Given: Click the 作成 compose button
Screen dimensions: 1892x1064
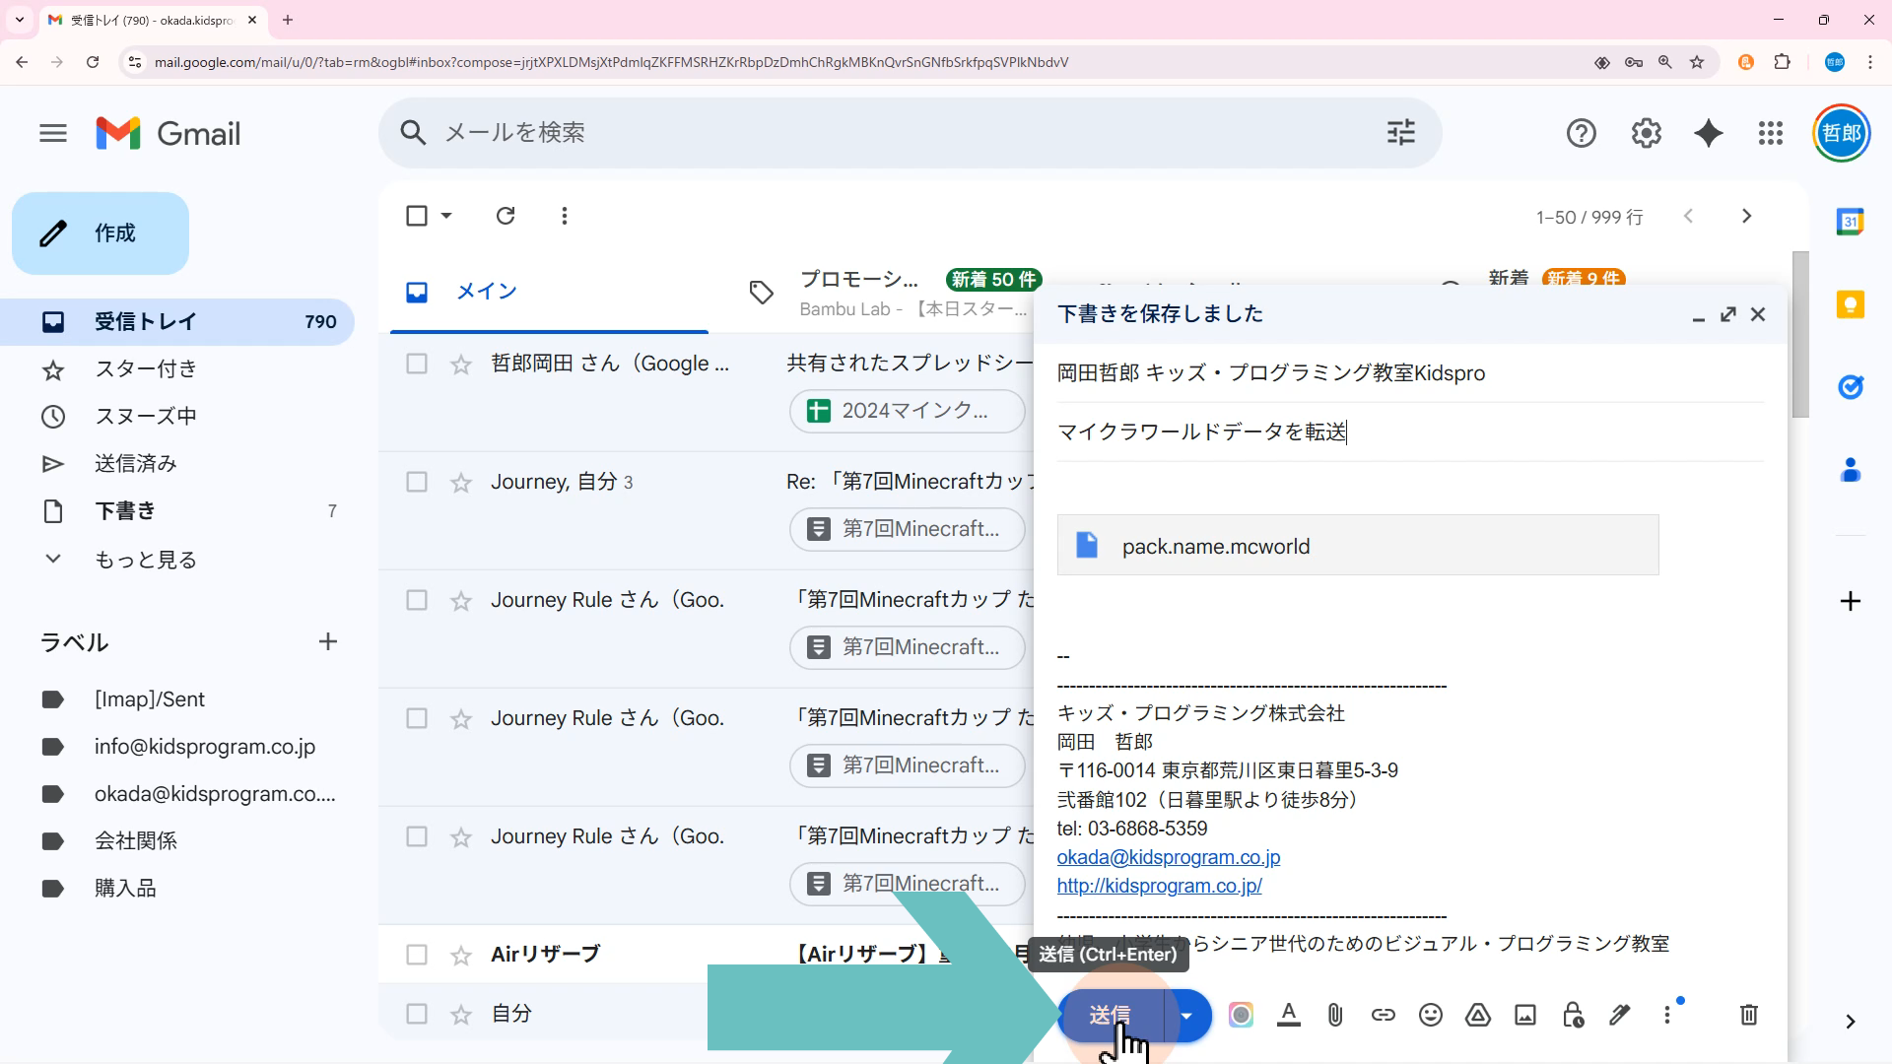Looking at the screenshot, I should (x=101, y=233).
